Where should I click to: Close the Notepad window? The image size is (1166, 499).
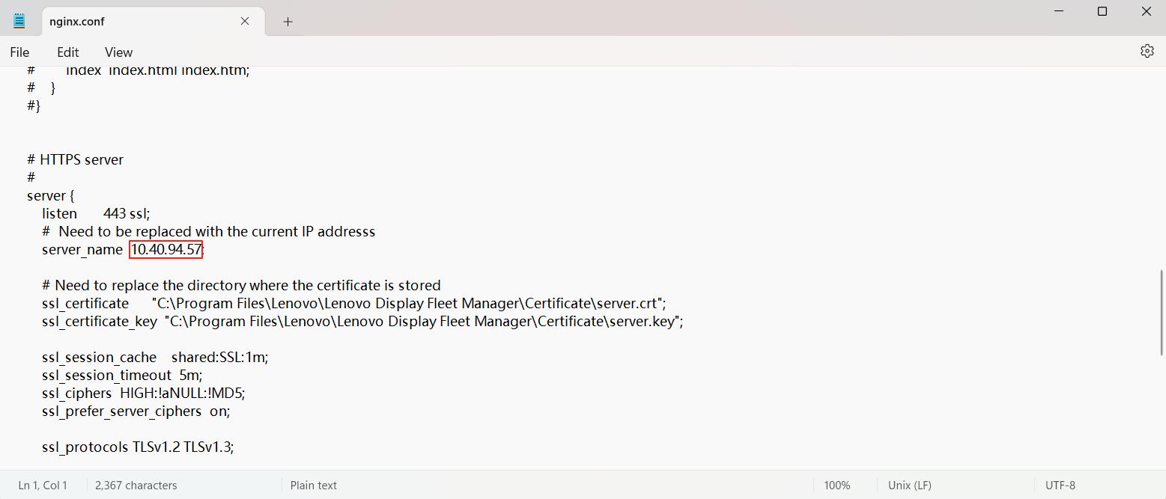(x=1146, y=11)
